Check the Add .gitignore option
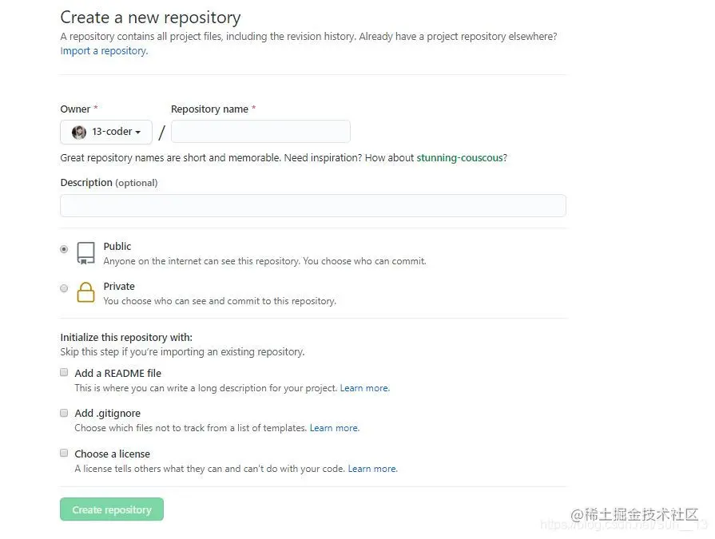This screenshot has height=539, width=715. pyautogui.click(x=64, y=413)
